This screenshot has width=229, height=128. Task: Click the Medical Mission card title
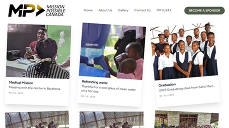pos(21,83)
